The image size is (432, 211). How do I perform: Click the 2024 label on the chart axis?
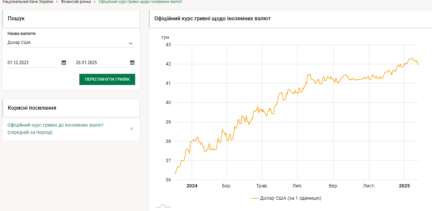pos(192,186)
